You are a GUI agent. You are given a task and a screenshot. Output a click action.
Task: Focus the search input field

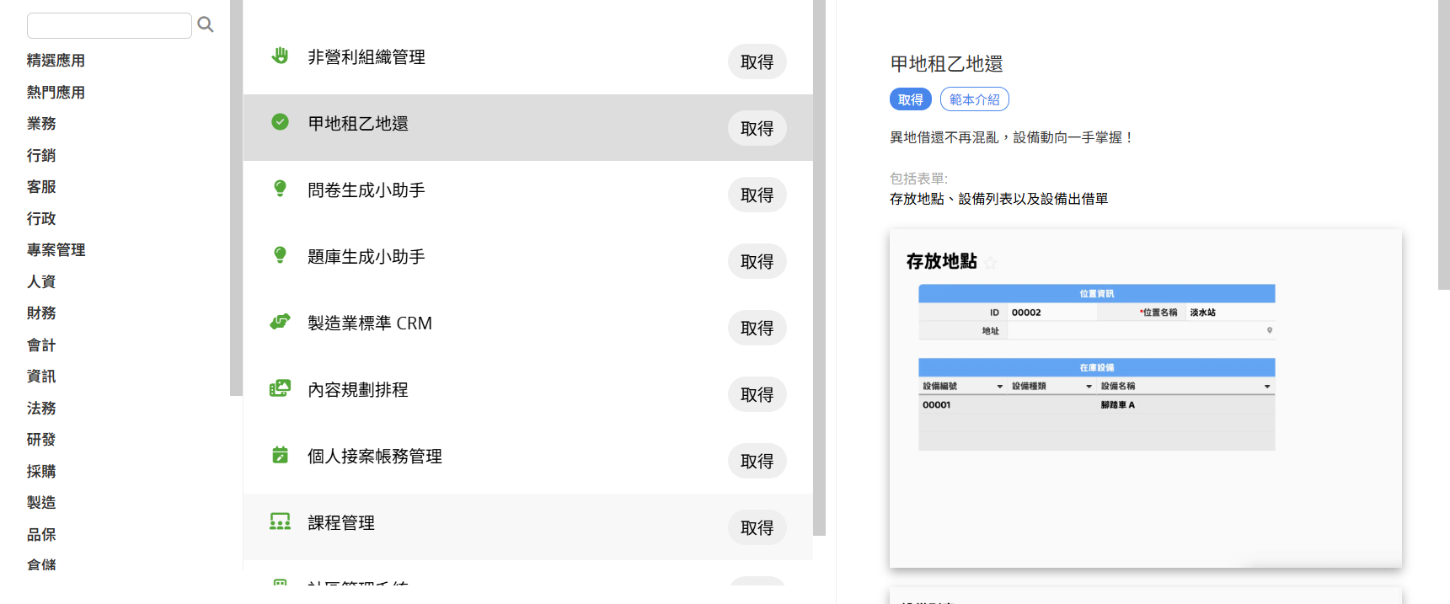(110, 25)
